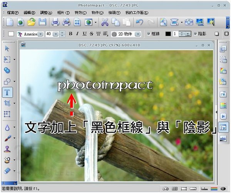231x193 pixels.
Task: Click the Scanner icon
Action: [x=174, y=22]
